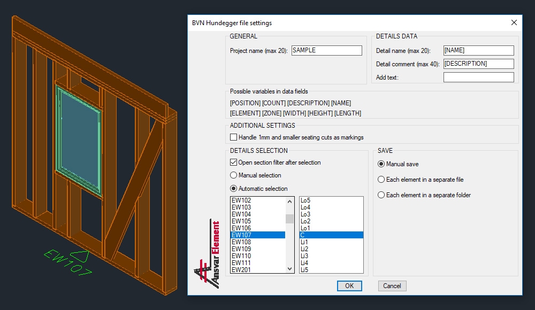Click the element list scrollbar thumb
Image resolution: width=535 pixels, height=310 pixels.
tap(289, 219)
